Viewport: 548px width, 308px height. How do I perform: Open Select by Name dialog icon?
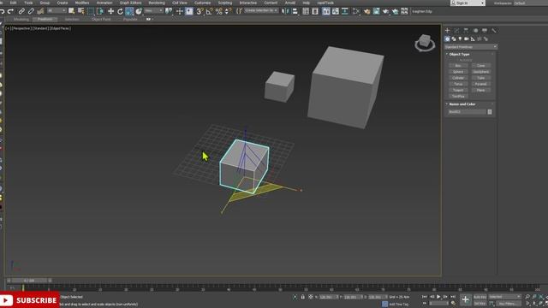coord(81,11)
